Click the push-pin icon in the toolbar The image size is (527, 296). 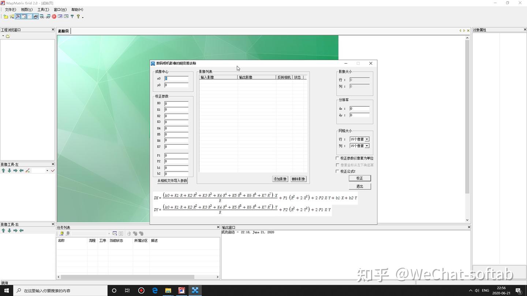click(x=72, y=16)
